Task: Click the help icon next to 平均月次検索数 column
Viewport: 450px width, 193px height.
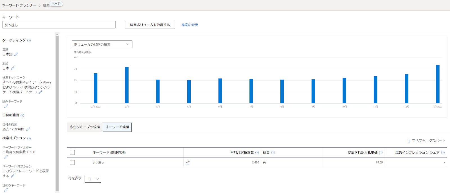Action: coord(257,153)
